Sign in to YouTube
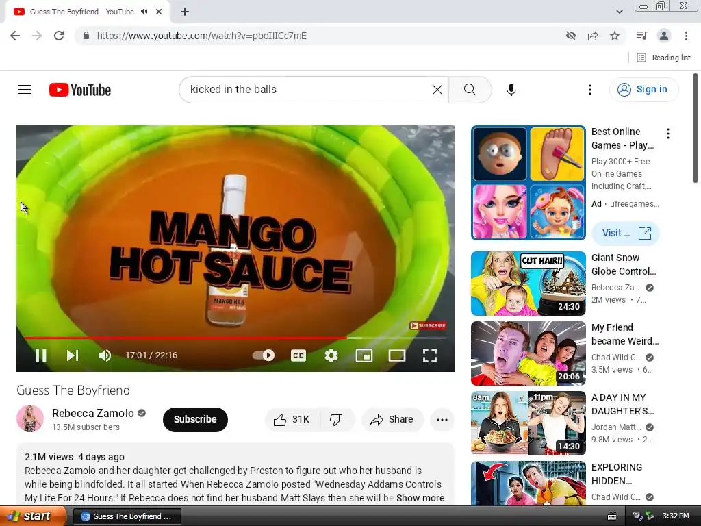This screenshot has height=526, width=701. [x=643, y=90]
